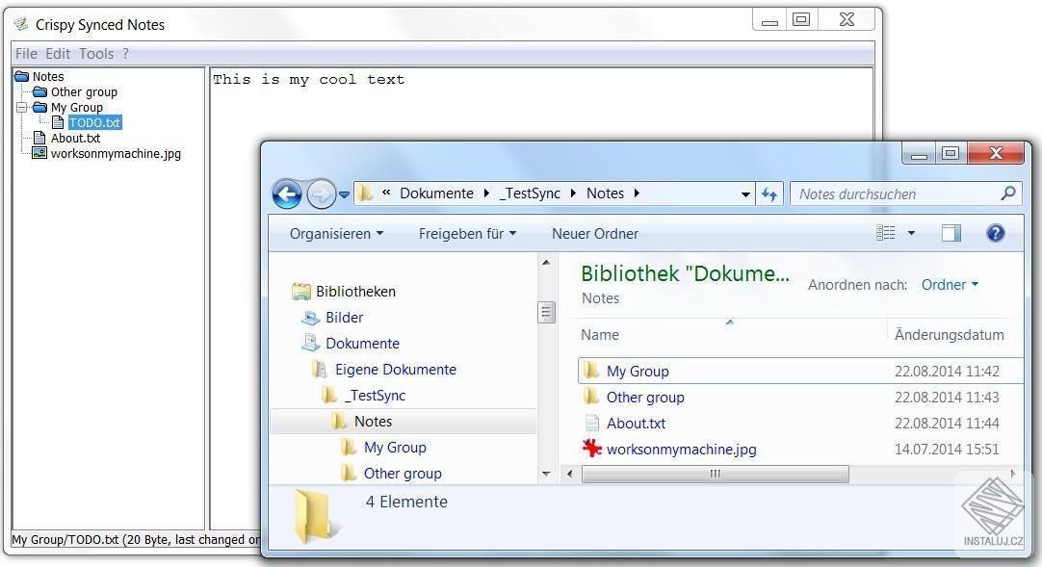Open the Freigeben für dropdown
Image resolution: width=1042 pixels, height=567 pixels.
click(467, 234)
